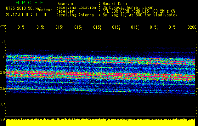
Task: Click the yellow signal level bar
Action: 101,123
